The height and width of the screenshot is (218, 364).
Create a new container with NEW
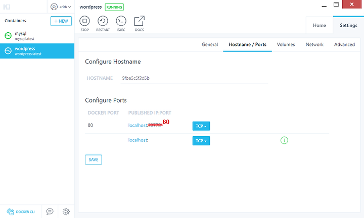[x=61, y=21]
